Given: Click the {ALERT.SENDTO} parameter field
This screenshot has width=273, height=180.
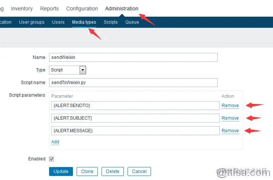Looking at the screenshot, I should pos(135,106).
